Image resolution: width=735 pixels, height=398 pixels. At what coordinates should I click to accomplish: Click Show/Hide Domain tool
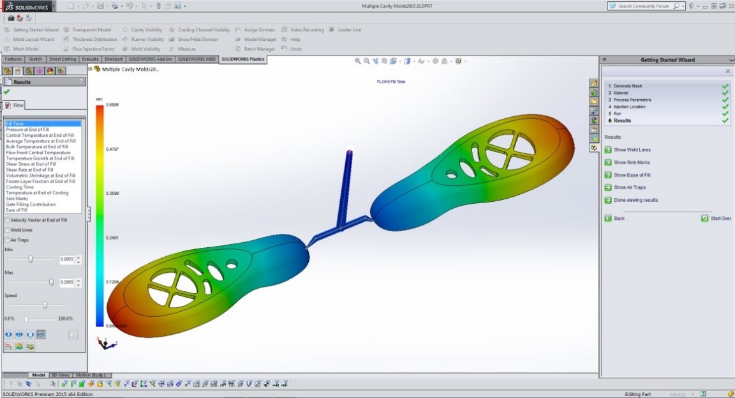(x=193, y=40)
